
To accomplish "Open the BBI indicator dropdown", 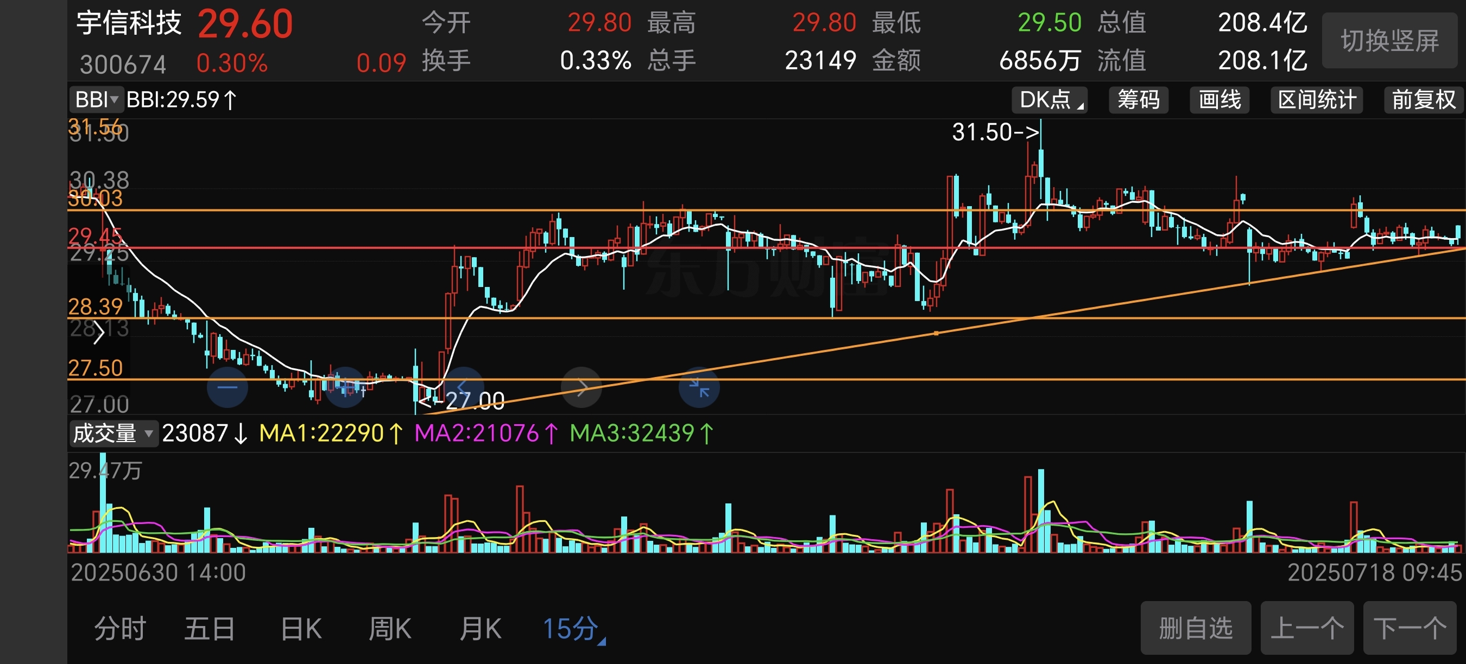I will (x=96, y=100).
